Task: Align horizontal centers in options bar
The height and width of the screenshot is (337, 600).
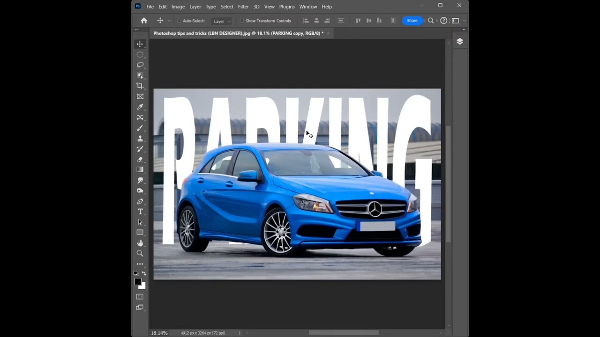Action: [x=316, y=21]
